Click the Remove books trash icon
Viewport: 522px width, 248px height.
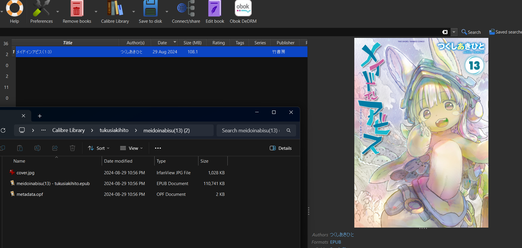(x=77, y=9)
